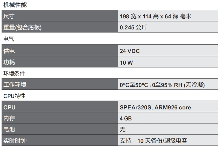Viewport: 218px width, 148px height.
Task: Click the weight value 0.245 公斤
Action: 133,27
